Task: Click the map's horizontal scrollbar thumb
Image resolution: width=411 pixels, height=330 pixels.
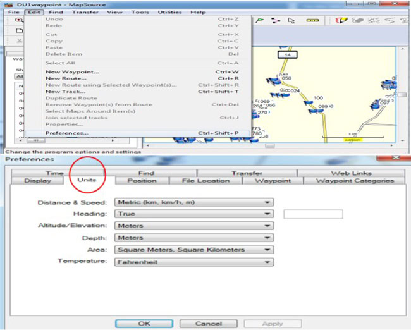Action: 270,145
